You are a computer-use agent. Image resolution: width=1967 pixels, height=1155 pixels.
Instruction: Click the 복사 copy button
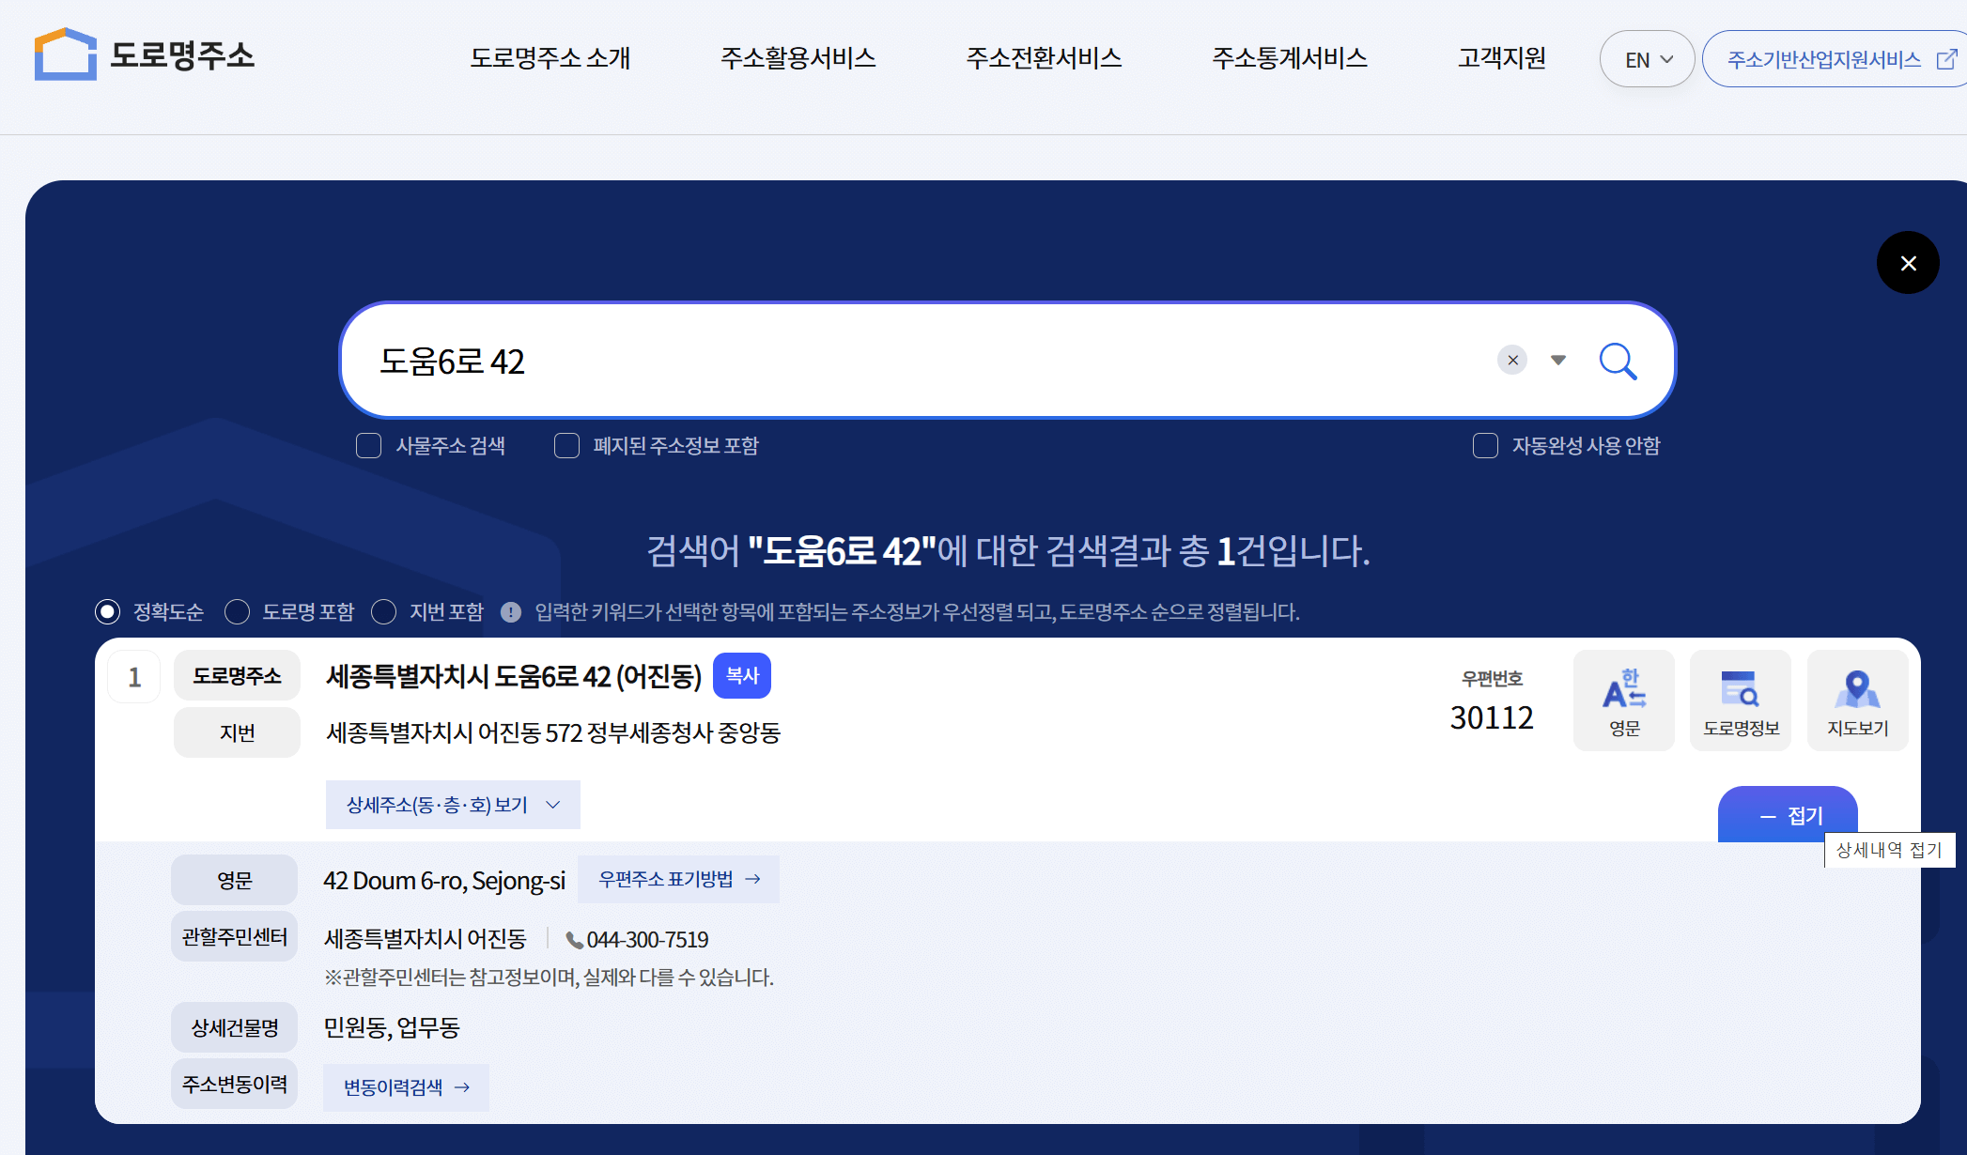click(x=741, y=675)
